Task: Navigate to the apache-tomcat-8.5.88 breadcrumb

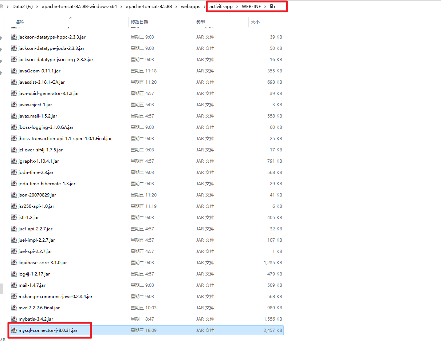Action: [x=149, y=7]
